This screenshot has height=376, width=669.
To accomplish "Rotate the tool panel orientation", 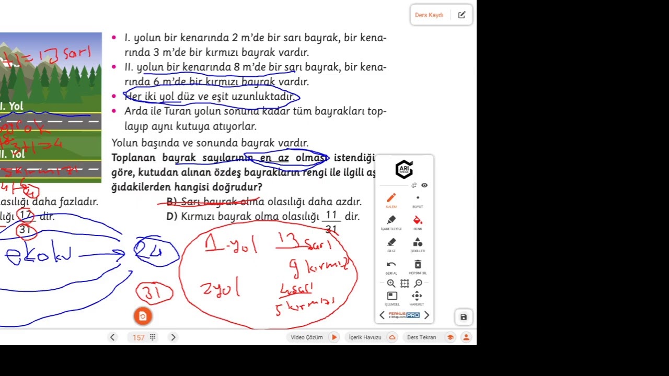I will [x=414, y=185].
